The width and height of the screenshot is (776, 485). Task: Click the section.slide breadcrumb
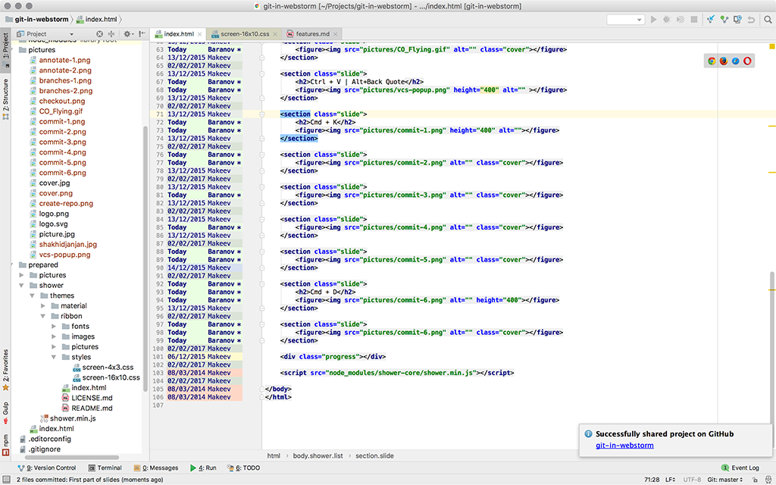pos(374,455)
